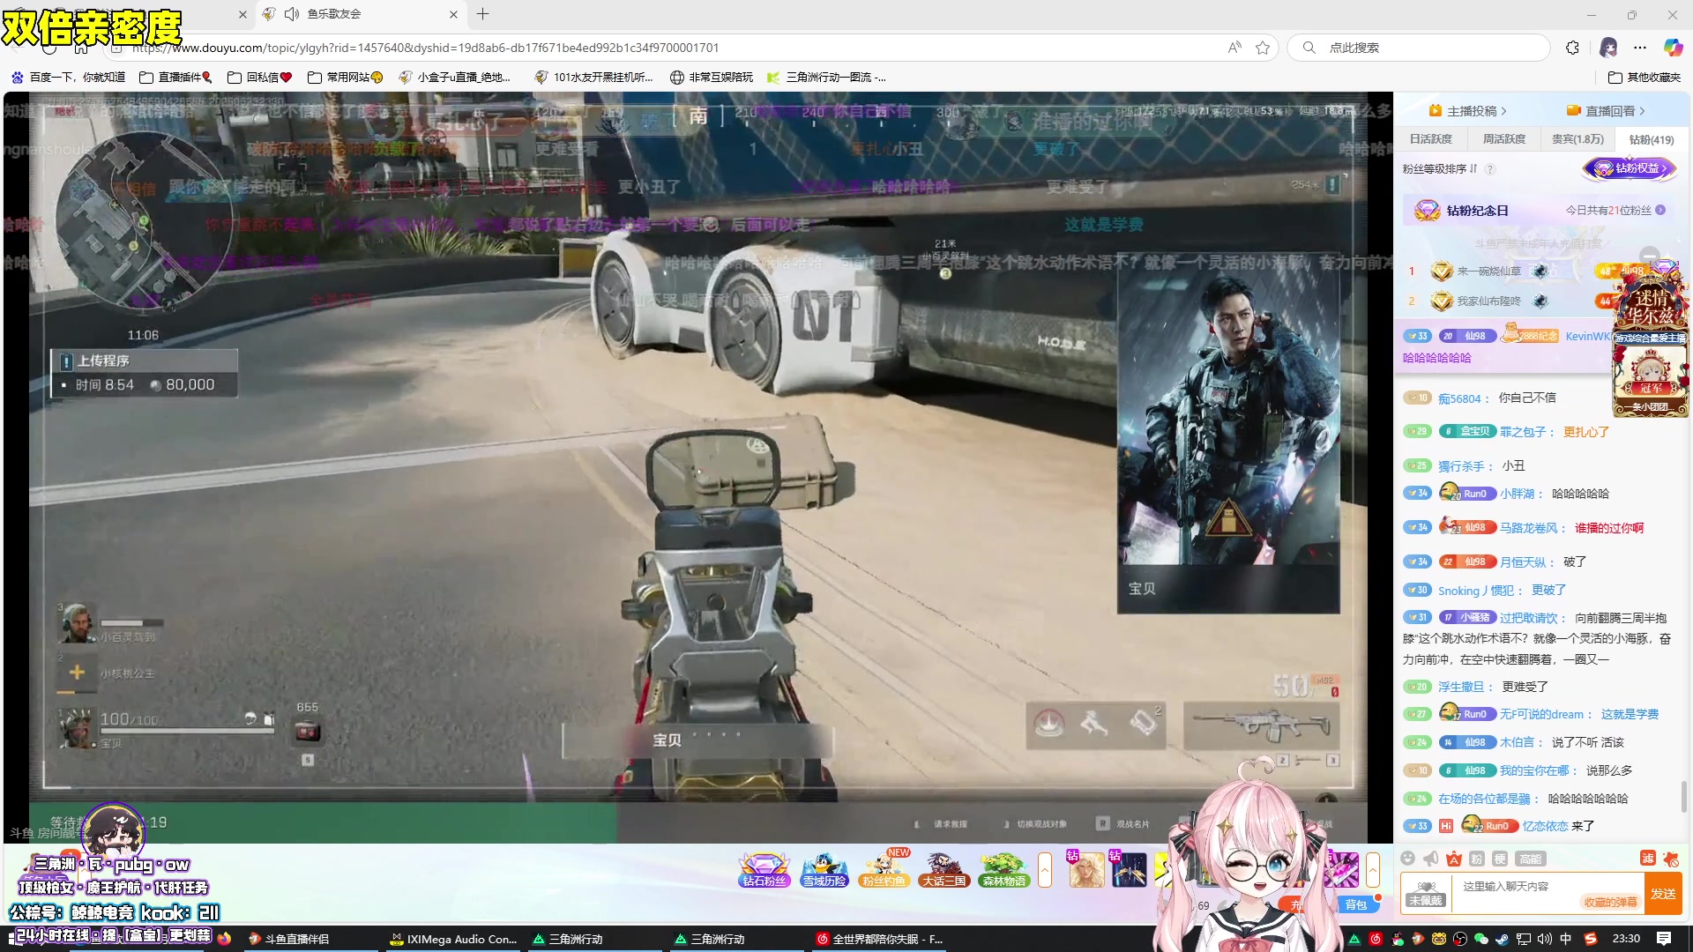Image resolution: width=1693 pixels, height=952 pixels.
Task: Open 常用网站 bookmarks folder
Action: tap(345, 78)
